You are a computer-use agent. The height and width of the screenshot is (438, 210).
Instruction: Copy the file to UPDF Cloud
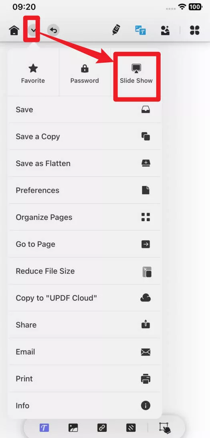pos(85,298)
